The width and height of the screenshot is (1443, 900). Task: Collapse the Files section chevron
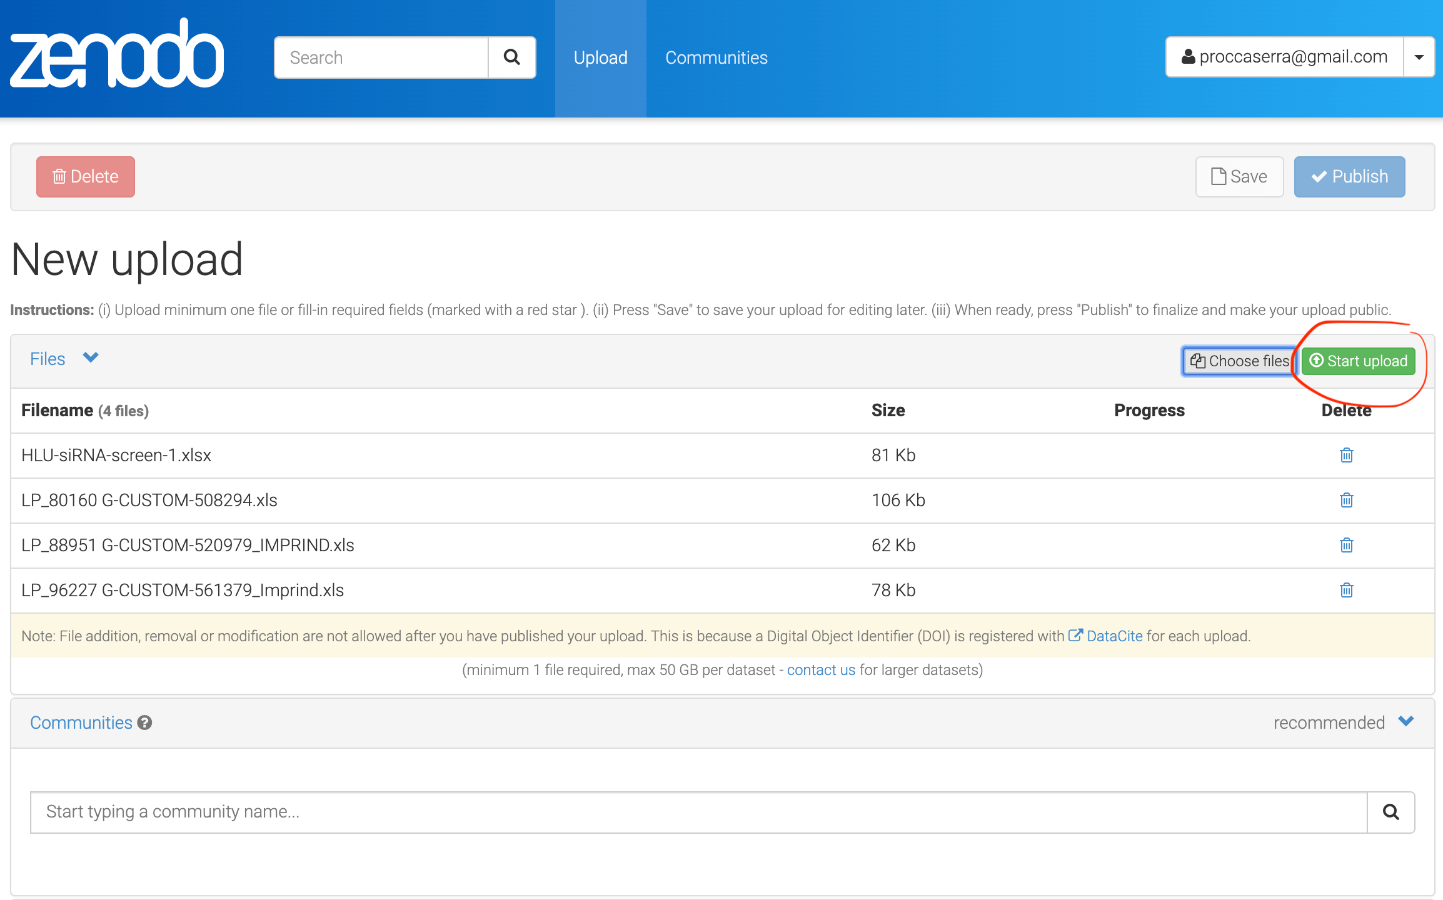(x=89, y=357)
